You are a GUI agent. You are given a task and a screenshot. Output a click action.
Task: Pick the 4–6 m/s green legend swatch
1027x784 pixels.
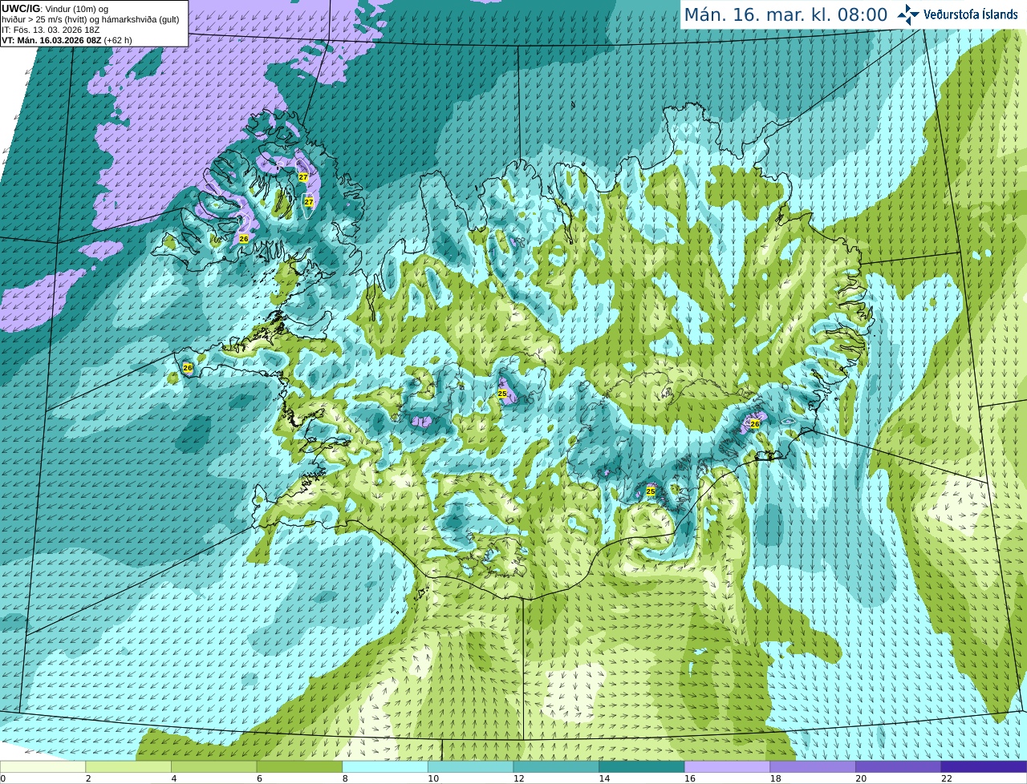[213, 766]
